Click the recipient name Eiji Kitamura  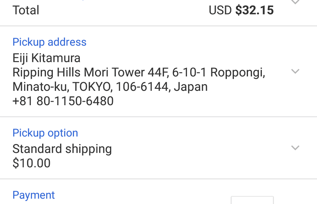point(46,58)
